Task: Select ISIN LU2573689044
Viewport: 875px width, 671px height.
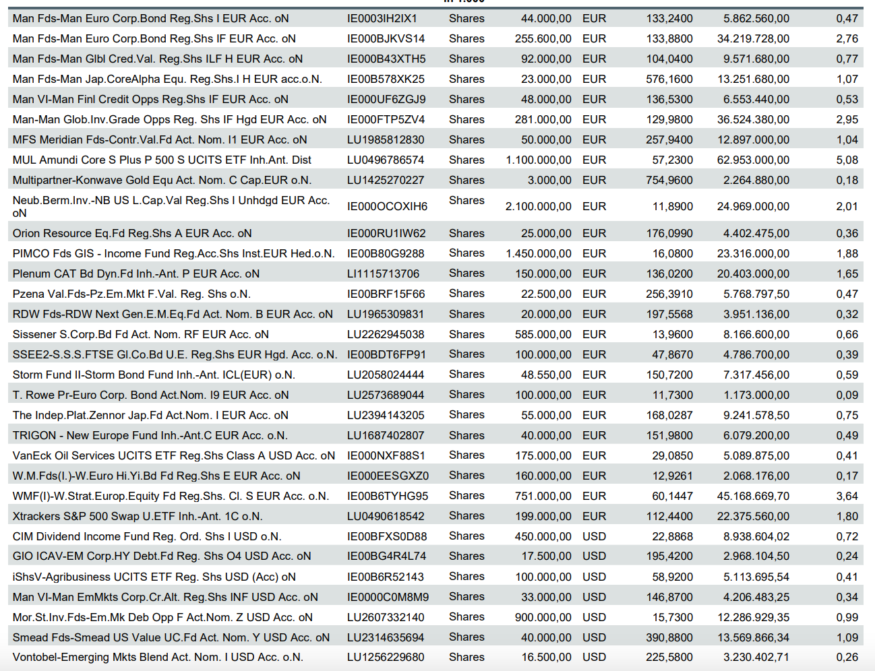Action: (x=386, y=395)
